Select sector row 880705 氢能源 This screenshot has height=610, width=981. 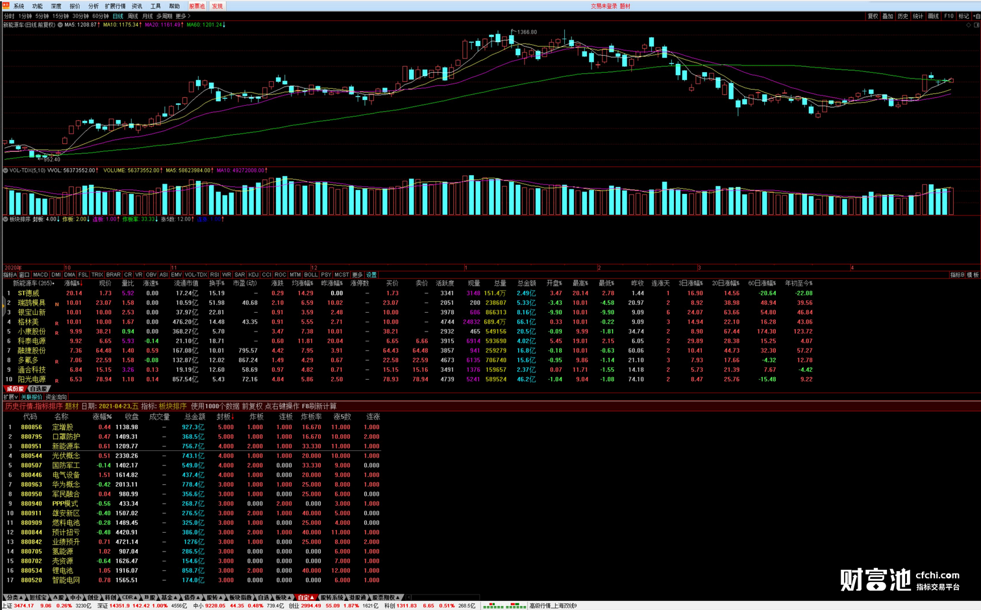[193, 552]
